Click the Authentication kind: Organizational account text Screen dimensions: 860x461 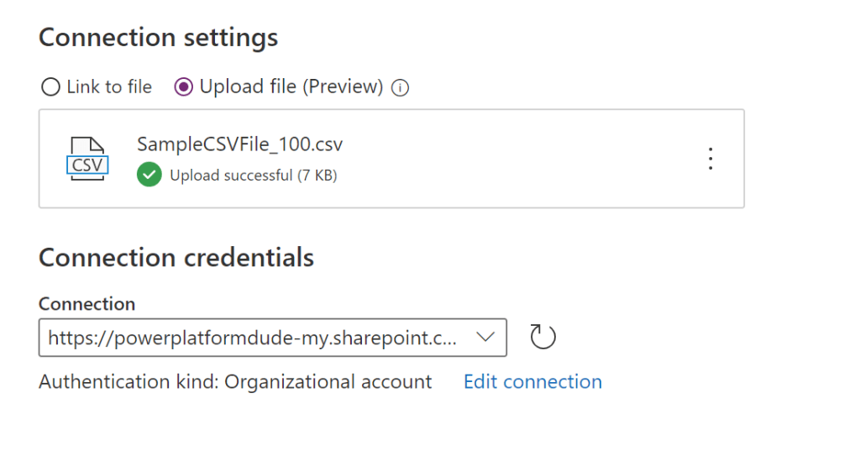pos(235,382)
